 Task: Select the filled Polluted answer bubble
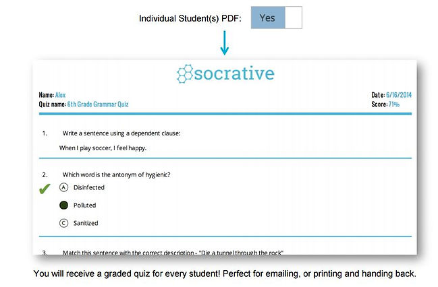coord(63,205)
